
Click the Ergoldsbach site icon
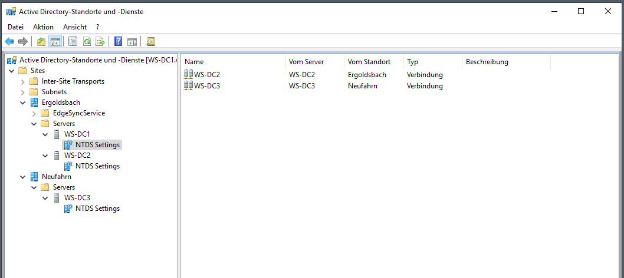point(35,102)
